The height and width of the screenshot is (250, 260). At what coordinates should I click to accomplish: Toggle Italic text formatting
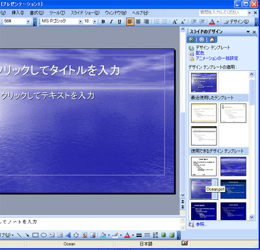pos(111,21)
